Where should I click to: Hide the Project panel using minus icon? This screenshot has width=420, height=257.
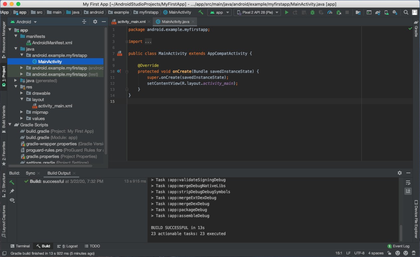click(104, 22)
